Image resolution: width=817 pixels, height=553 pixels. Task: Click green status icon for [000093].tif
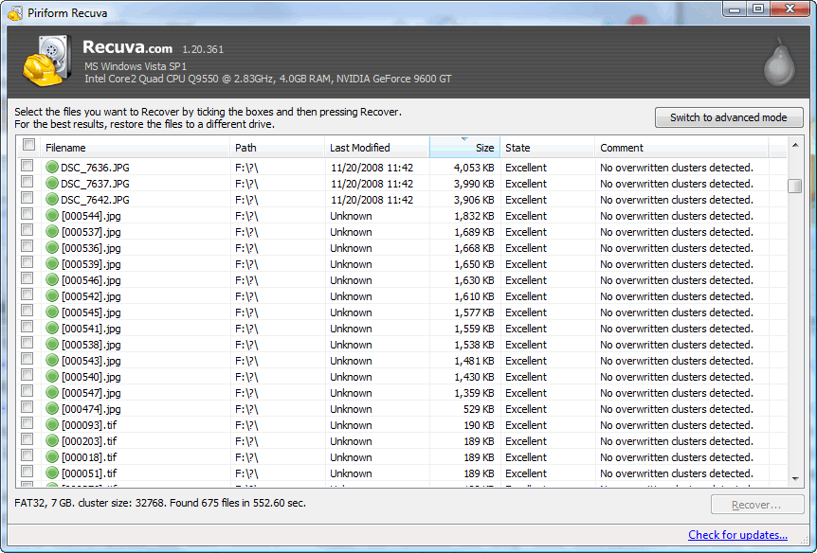[51, 425]
